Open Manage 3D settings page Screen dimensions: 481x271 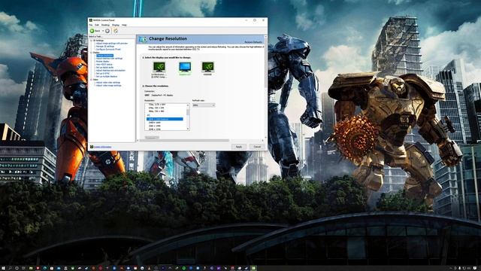click(105, 47)
